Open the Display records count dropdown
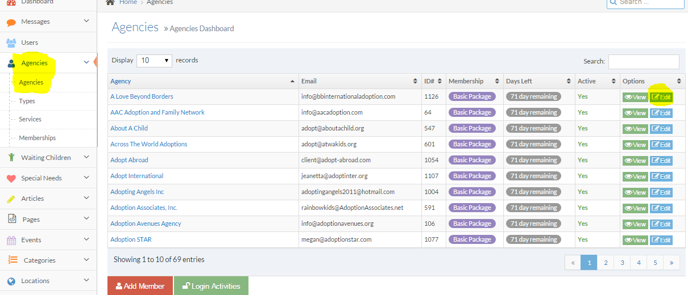The image size is (688, 295). 154,60
